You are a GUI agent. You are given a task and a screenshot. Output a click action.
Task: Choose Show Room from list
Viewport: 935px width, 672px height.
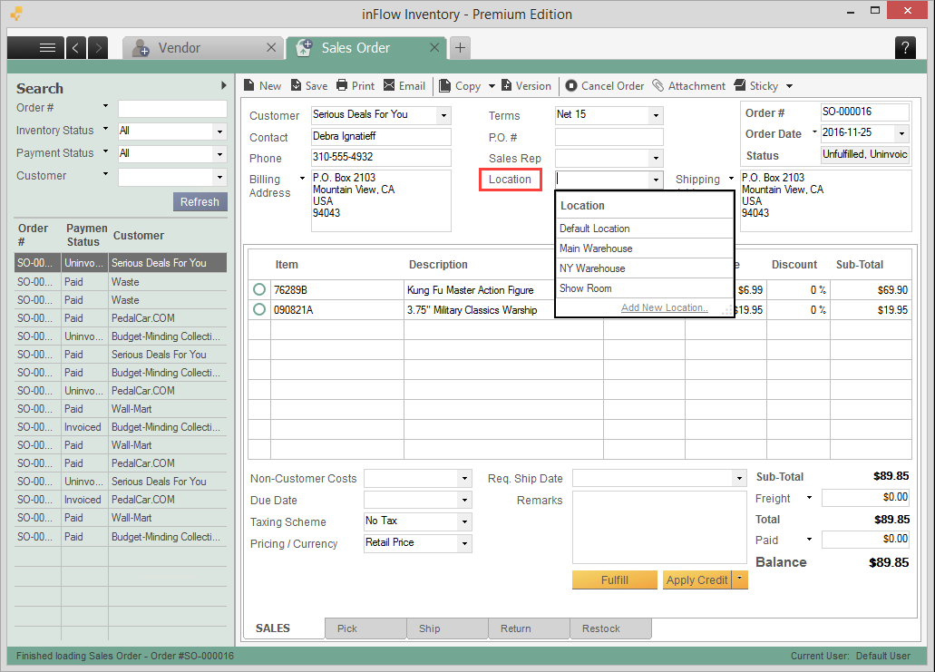coord(644,288)
